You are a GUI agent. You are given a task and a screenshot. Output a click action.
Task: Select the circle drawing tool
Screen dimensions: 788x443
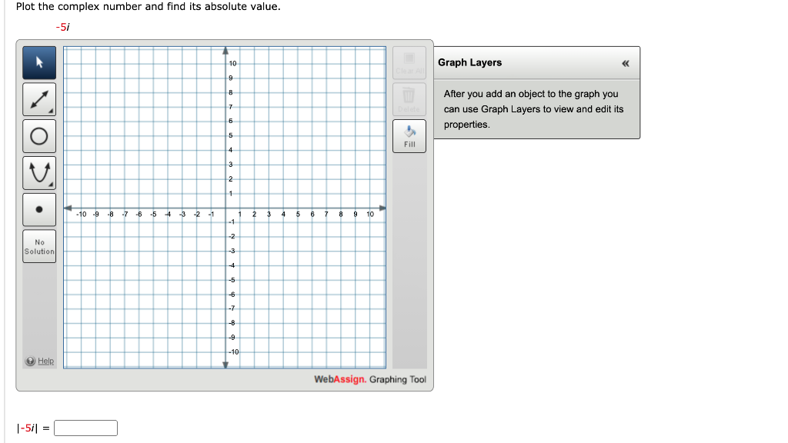pyautogui.click(x=38, y=135)
